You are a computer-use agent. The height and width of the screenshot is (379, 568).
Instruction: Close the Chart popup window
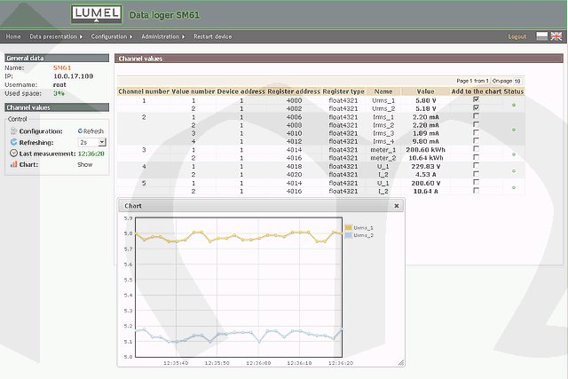396,205
